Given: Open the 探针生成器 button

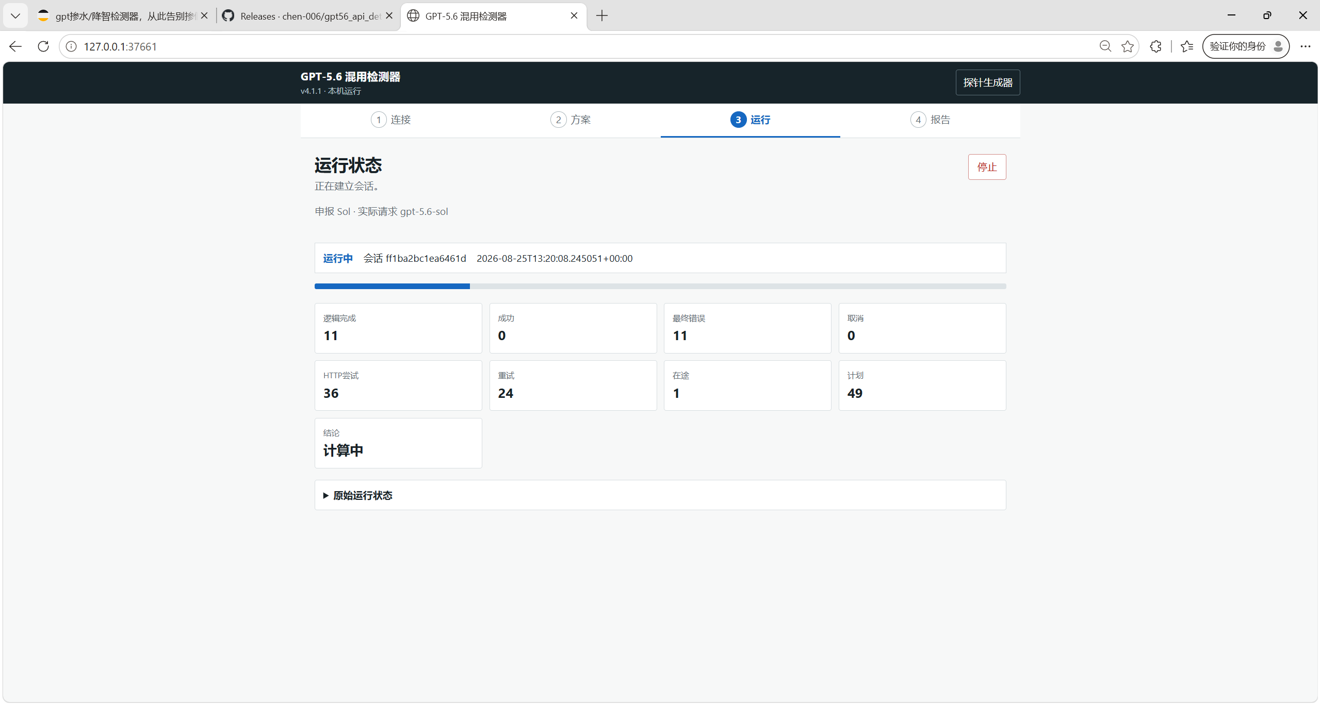Looking at the screenshot, I should pos(988,82).
